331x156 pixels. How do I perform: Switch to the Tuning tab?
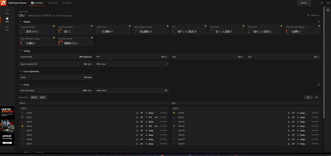pos(53,3)
